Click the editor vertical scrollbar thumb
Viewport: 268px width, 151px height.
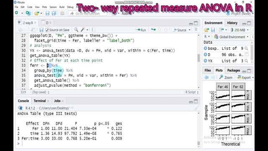[198, 58]
